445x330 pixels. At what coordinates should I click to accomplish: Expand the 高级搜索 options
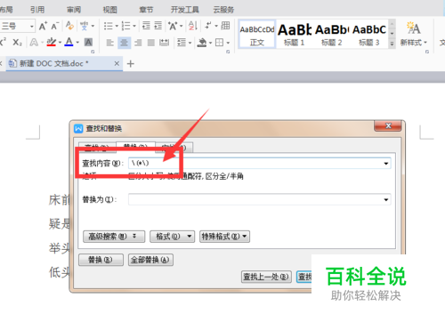(x=114, y=237)
